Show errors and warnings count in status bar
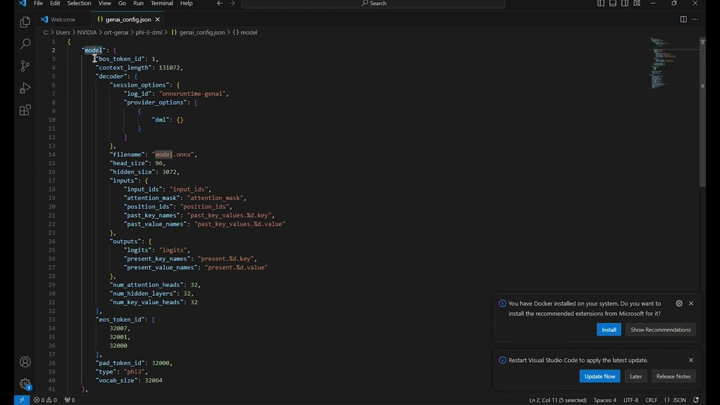 pyautogui.click(x=45, y=400)
